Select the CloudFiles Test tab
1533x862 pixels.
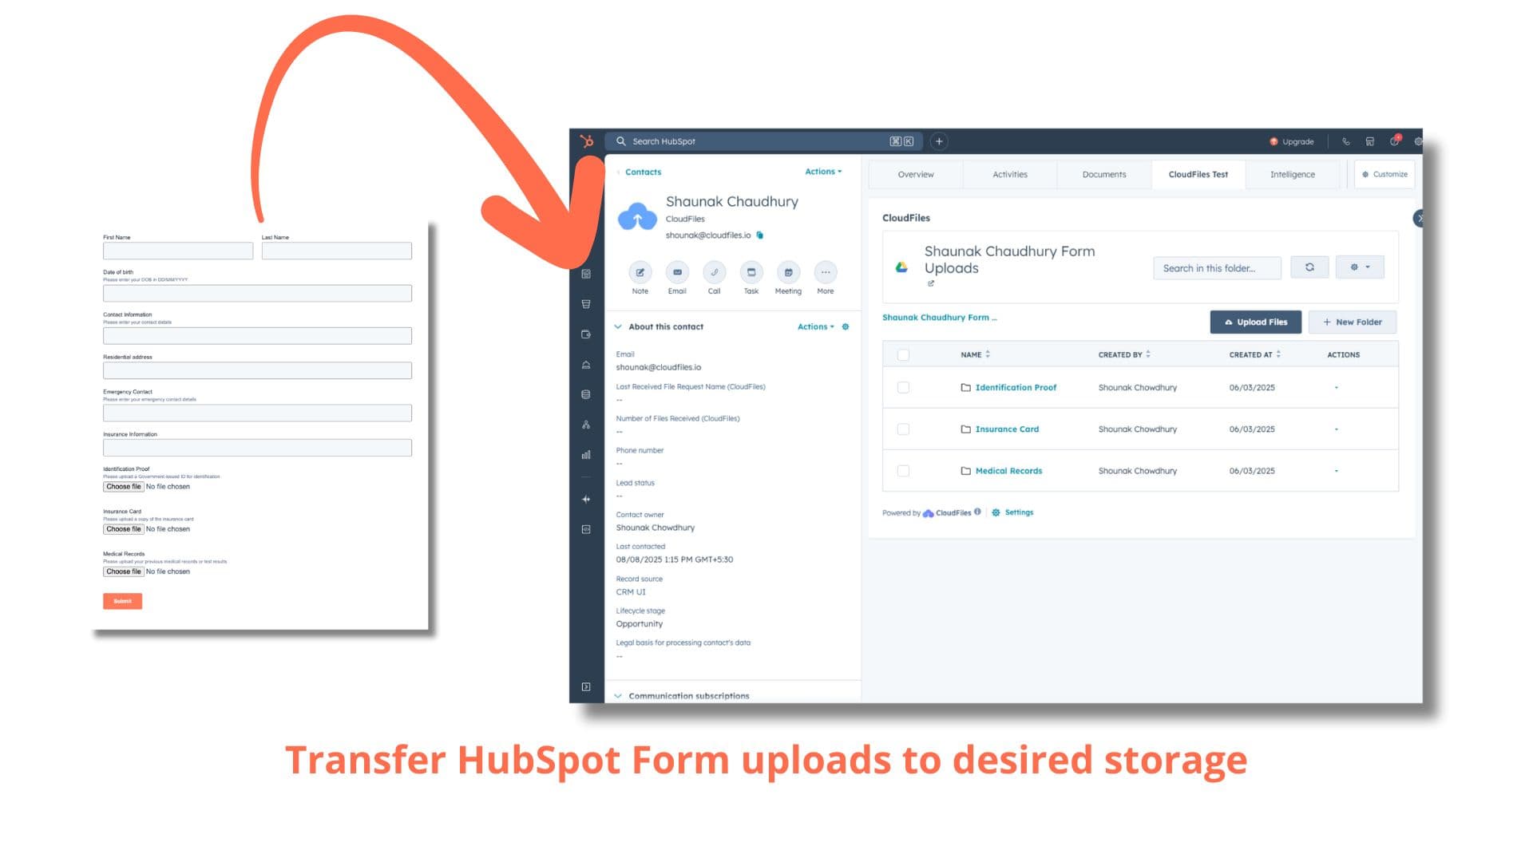[x=1198, y=174]
